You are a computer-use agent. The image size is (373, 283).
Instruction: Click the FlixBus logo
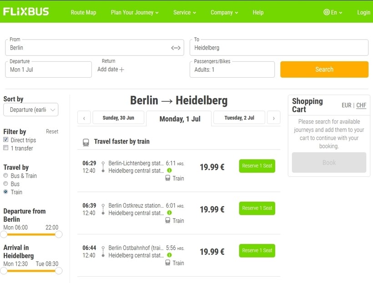point(26,12)
